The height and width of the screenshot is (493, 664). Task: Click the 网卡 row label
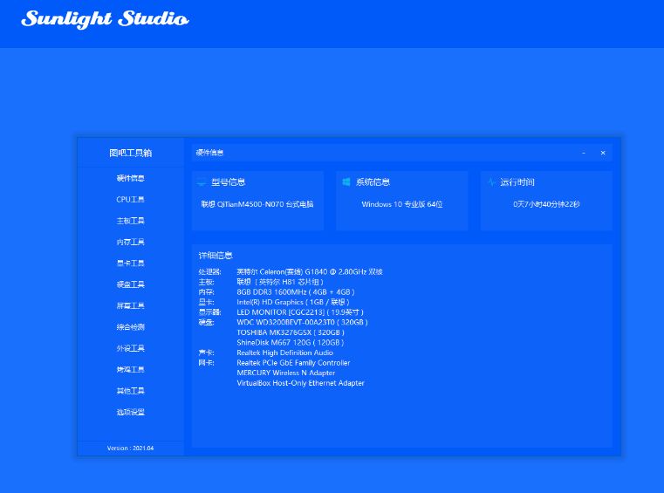point(206,363)
